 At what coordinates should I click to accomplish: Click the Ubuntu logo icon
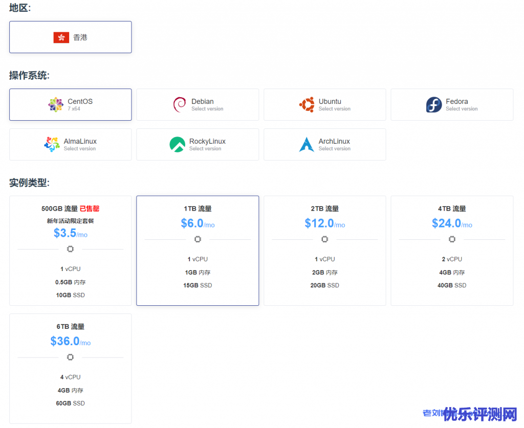pyautogui.click(x=307, y=105)
